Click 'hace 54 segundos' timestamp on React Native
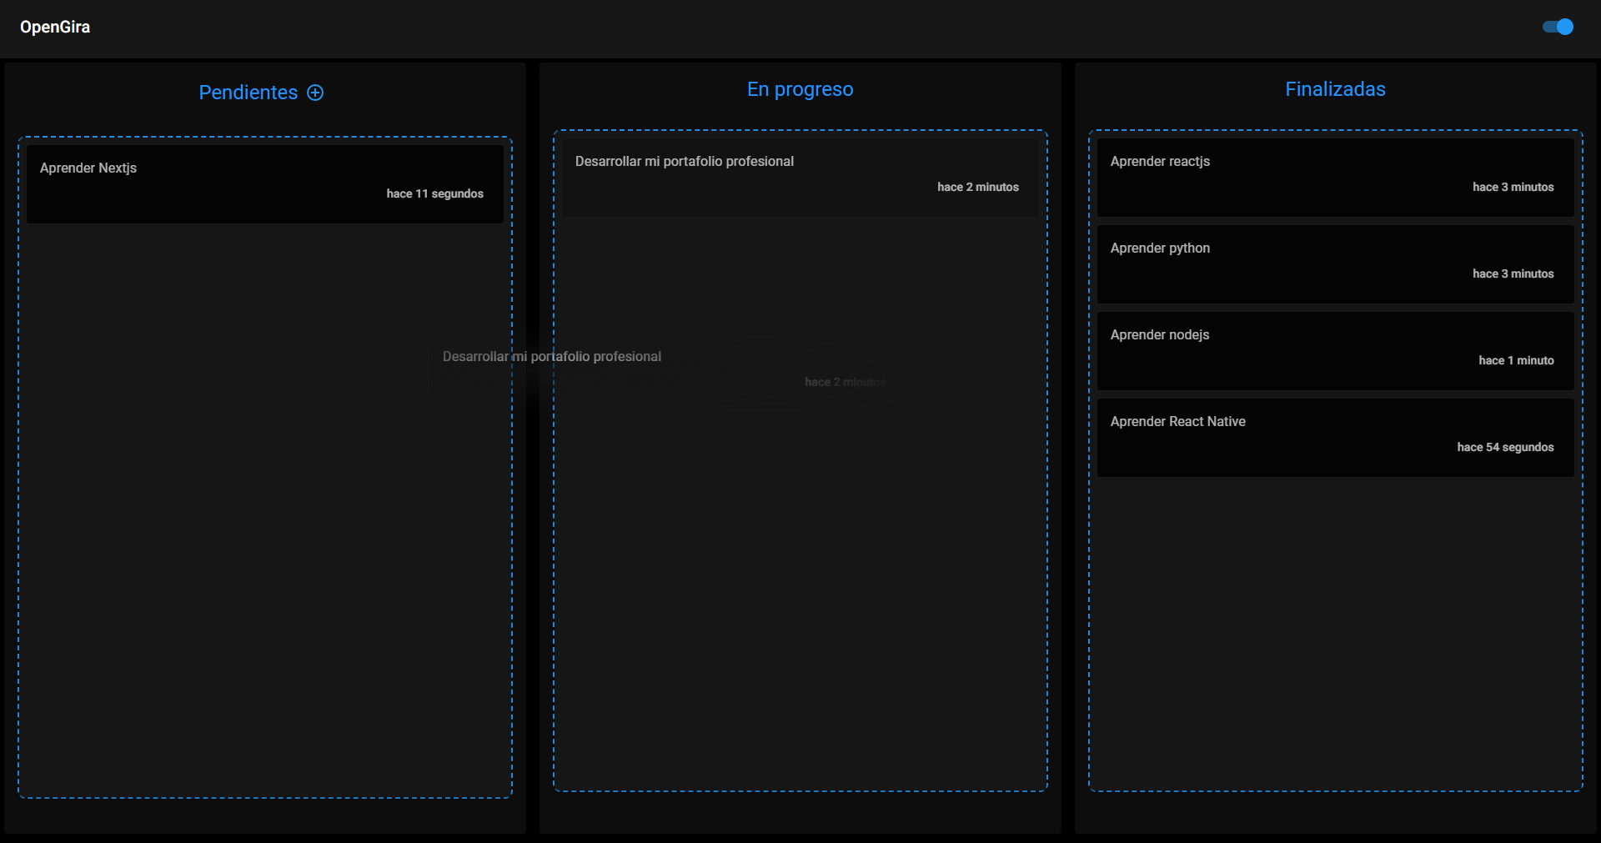This screenshot has height=843, width=1601. tap(1505, 447)
